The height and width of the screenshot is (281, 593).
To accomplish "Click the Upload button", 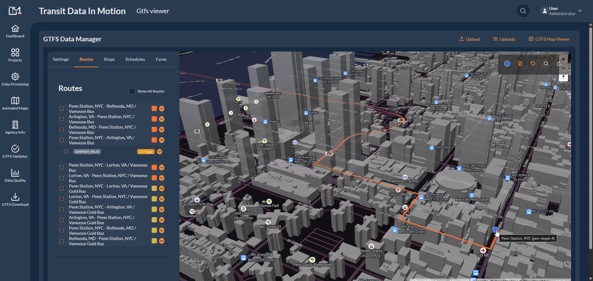I will tap(469, 39).
